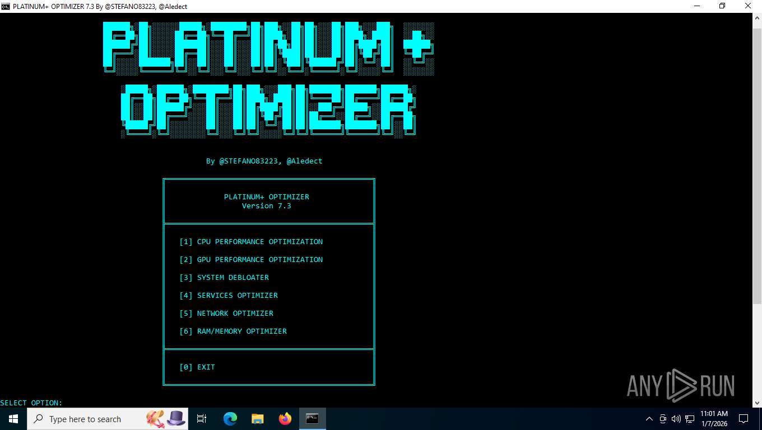Image resolution: width=762 pixels, height=430 pixels.
Task: Select the command prompt taskbar icon
Action: click(312, 419)
